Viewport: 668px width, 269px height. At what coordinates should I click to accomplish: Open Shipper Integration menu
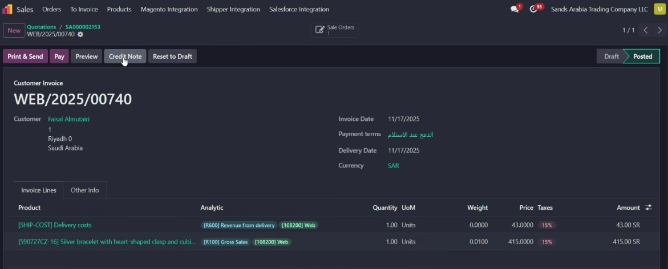click(x=233, y=9)
